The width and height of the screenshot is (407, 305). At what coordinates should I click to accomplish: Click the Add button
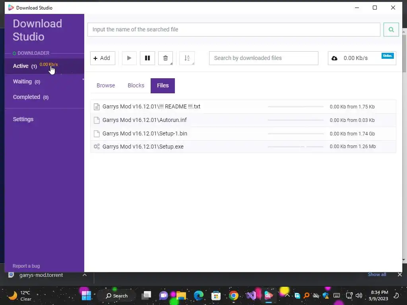click(x=103, y=58)
